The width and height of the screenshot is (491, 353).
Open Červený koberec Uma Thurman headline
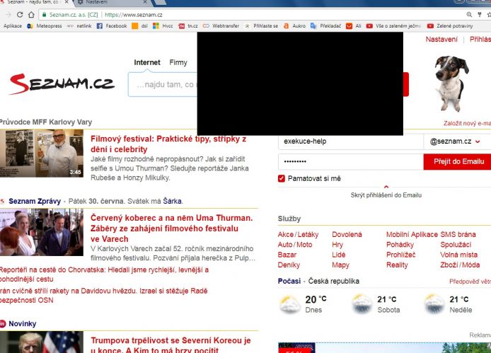coord(172,228)
